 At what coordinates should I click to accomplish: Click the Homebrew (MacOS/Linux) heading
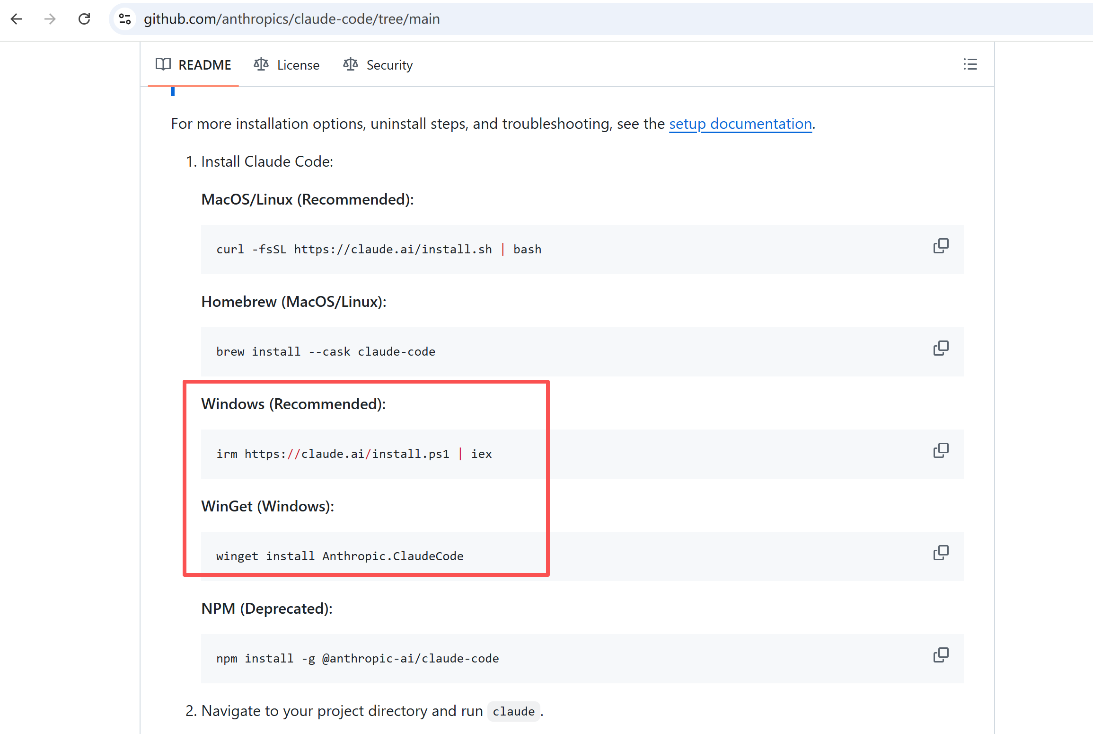294,302
